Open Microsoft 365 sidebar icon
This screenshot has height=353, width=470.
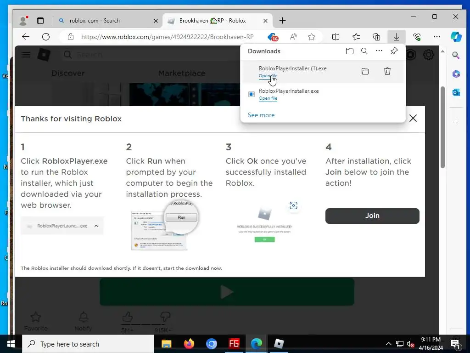point(456,74)
